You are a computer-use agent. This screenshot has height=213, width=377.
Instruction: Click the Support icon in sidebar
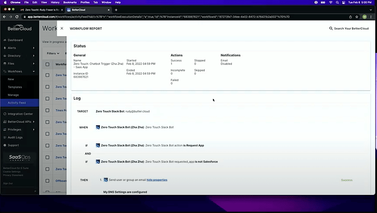[x=5, y=145]
